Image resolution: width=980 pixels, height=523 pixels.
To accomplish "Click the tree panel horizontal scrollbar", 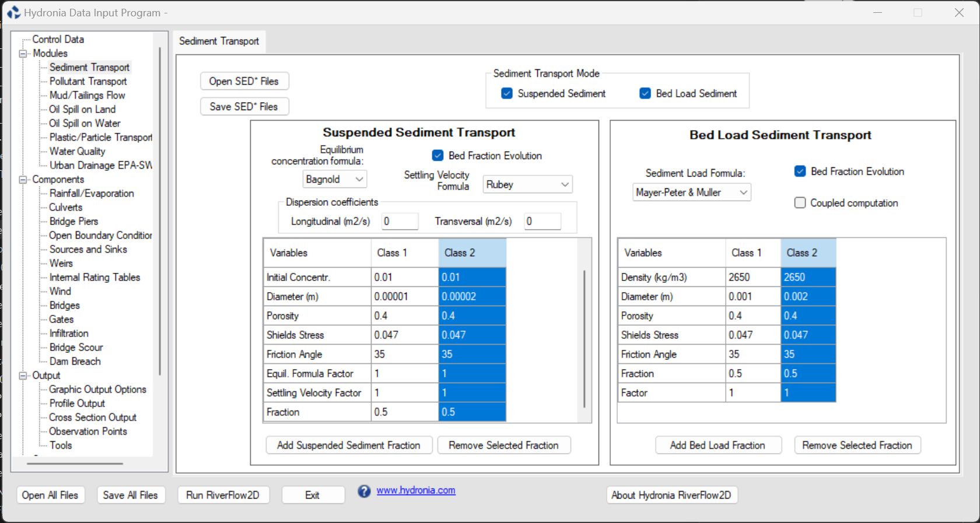I will tap(75, 464).
